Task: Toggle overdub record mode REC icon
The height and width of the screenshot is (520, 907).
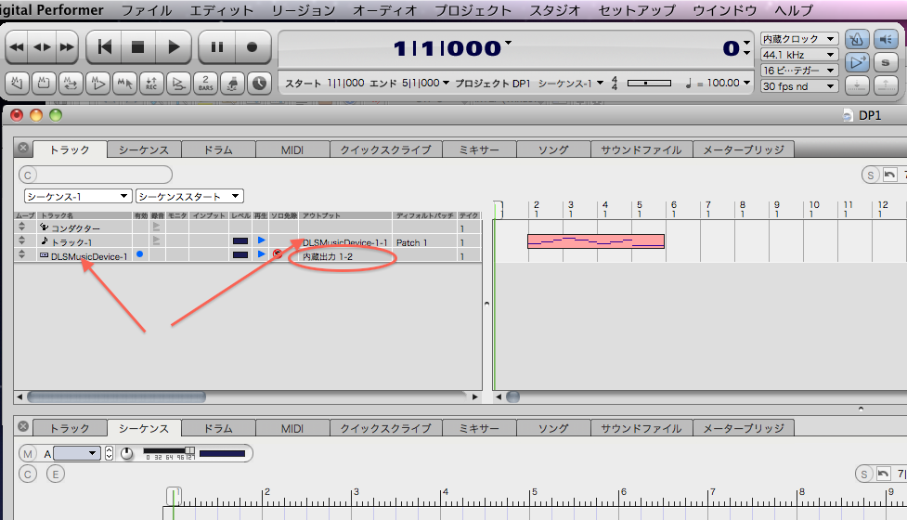Action: pos(151,84)
